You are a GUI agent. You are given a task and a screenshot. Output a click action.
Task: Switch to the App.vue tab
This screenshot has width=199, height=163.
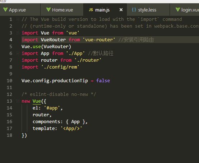click(20, 10)
